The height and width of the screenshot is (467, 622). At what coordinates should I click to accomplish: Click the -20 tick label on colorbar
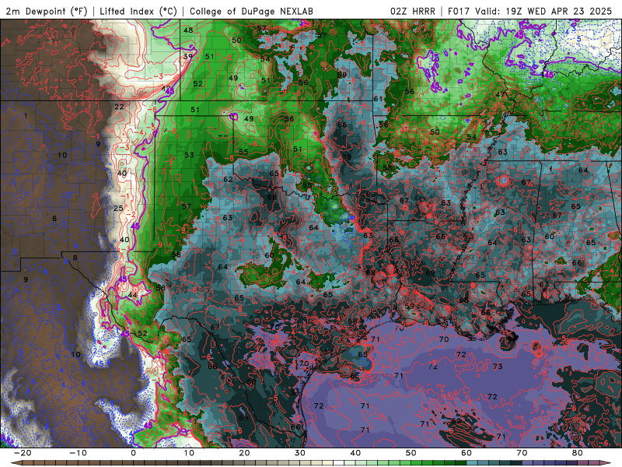click(x=23, y=453)
